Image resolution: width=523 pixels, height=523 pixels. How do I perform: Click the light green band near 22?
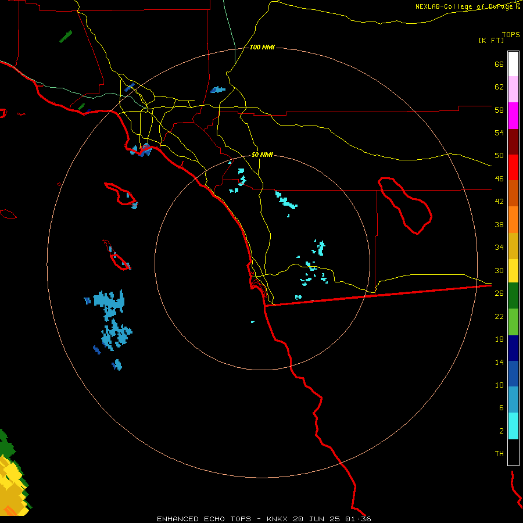pyautogui.click(x=513, y=322)
